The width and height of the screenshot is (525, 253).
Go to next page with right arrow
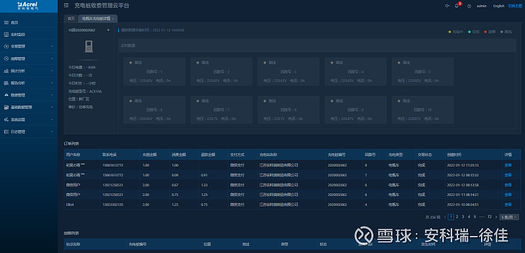(x=496, y=217)
